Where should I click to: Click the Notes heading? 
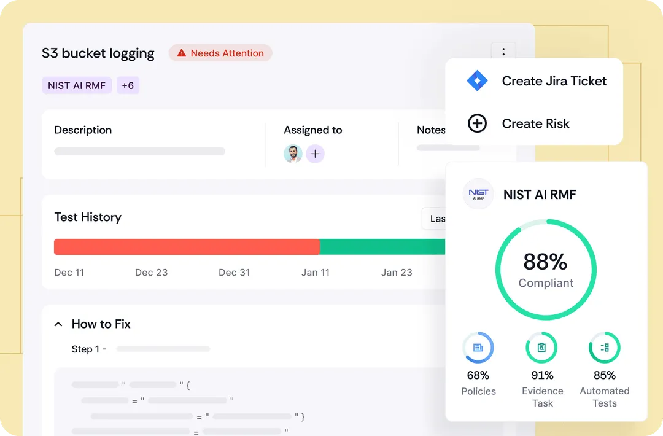click(x=431, y=130)
